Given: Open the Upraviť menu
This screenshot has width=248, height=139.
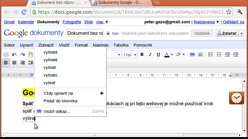Looking at the screenshot, I should coord(26,45).
